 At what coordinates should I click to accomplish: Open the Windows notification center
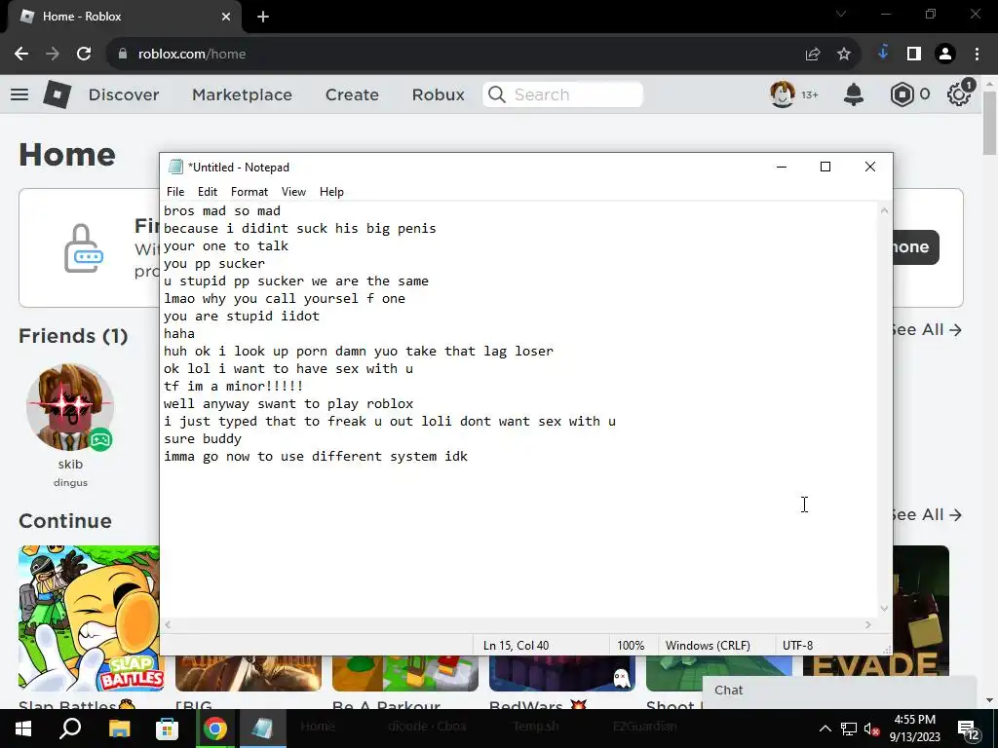tap(968, 730)
